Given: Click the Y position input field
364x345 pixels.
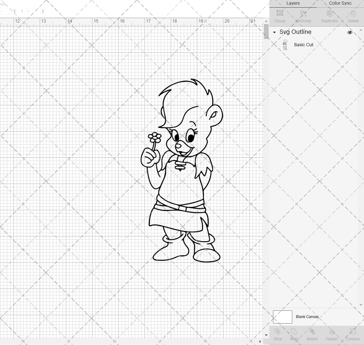Looking at the screenshot, I should click(x=33, y=11).
